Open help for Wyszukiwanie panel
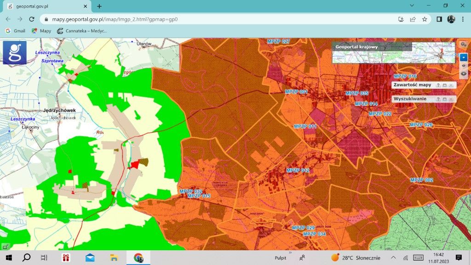The height and width of the screenshot is (265, 471). [x=438, y=99]
